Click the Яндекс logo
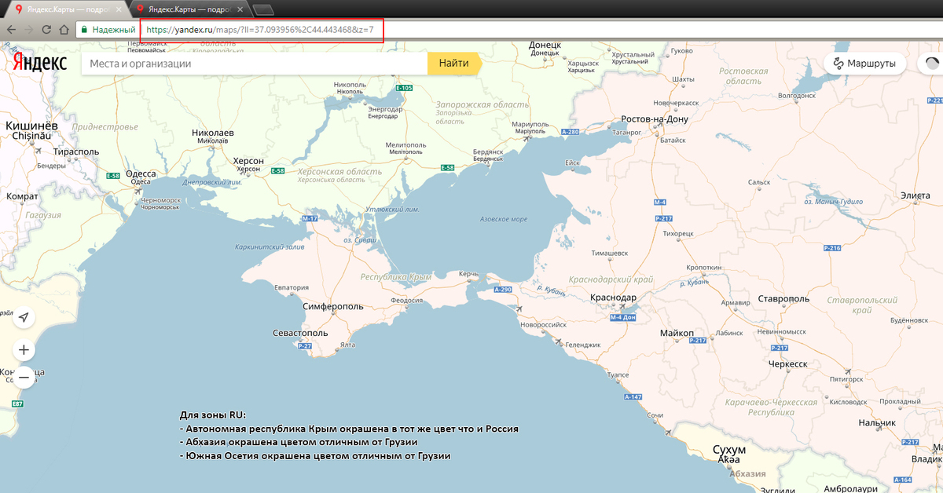 pyautogui.click(x=39, y=64)
